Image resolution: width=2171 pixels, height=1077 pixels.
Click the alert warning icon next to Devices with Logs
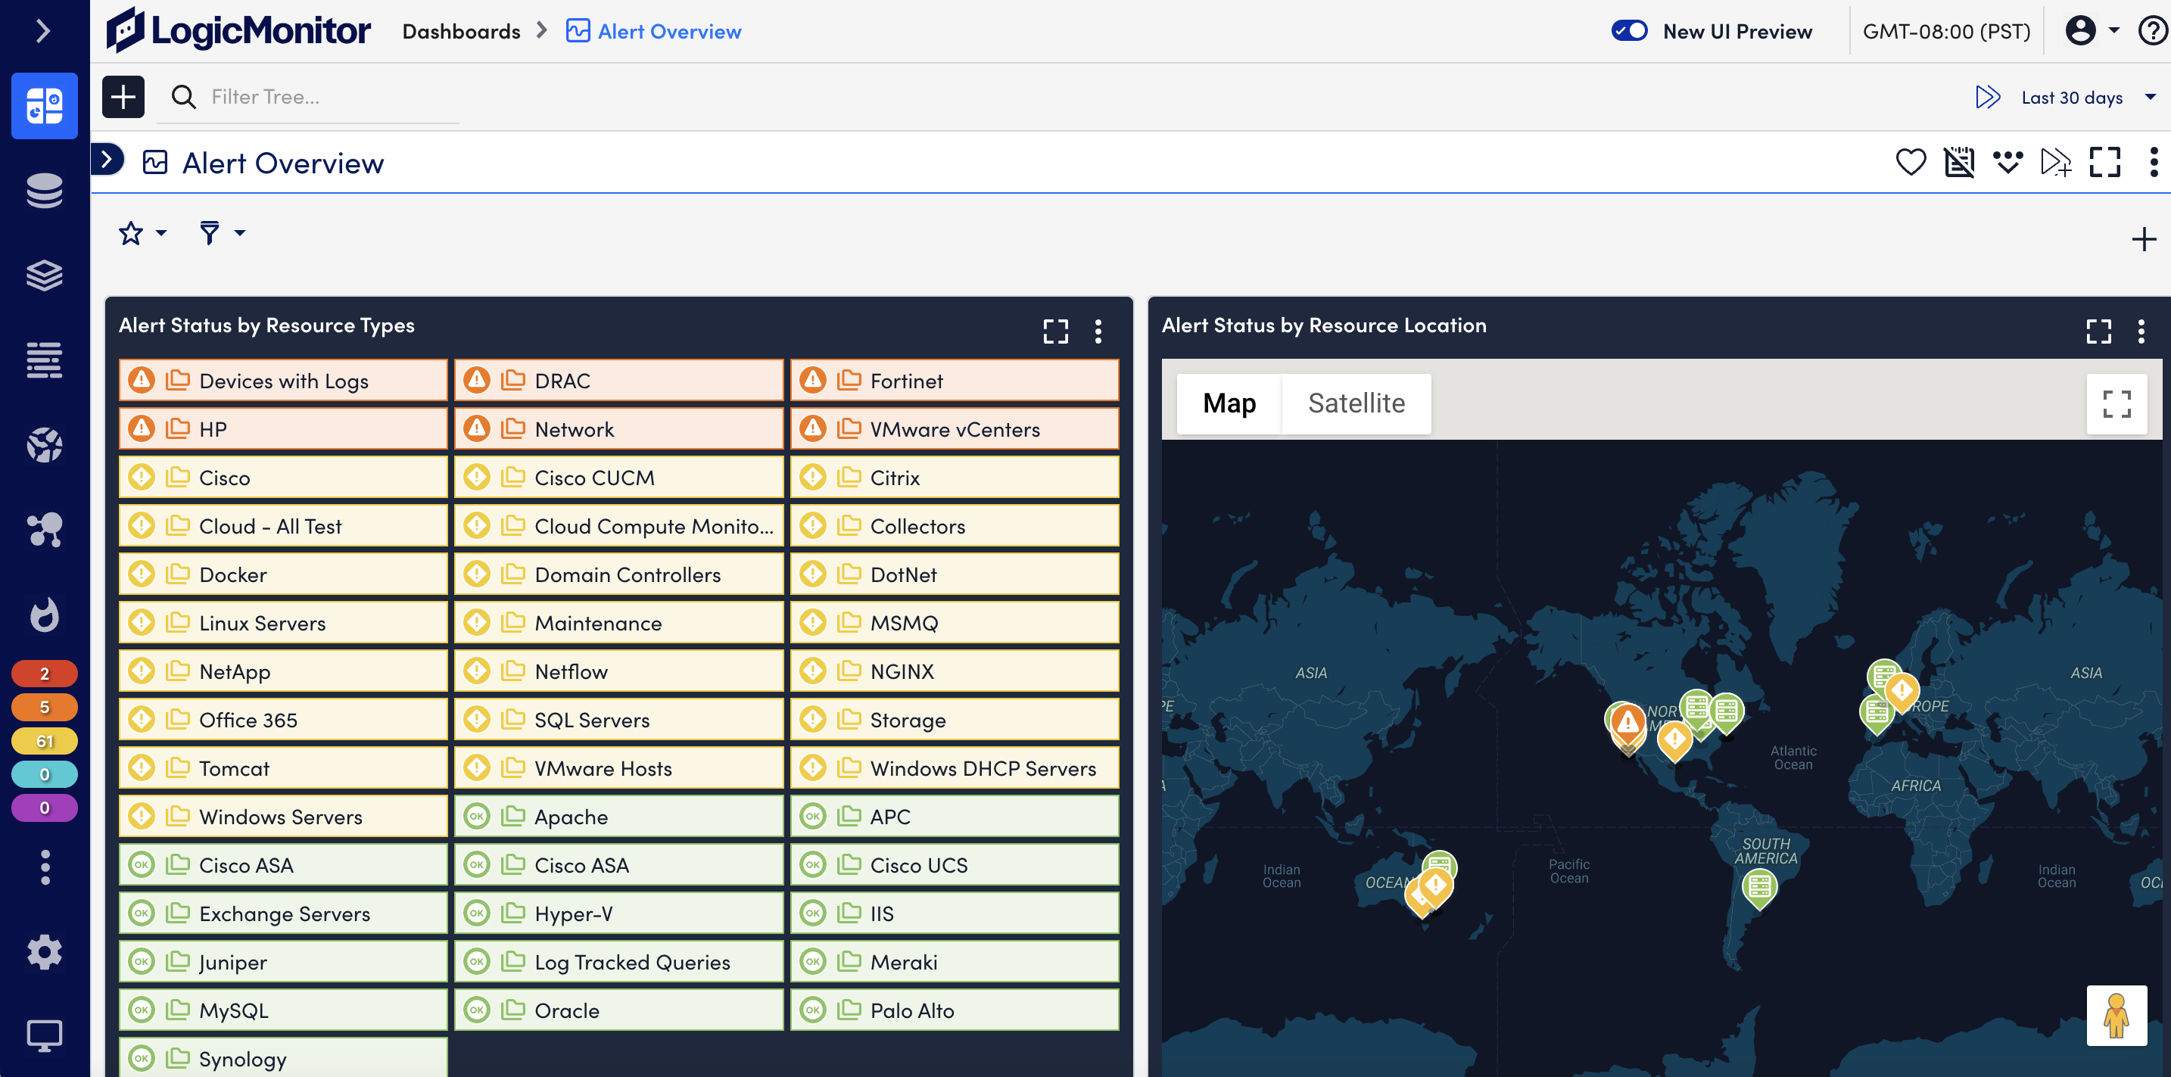click(139, 379)
